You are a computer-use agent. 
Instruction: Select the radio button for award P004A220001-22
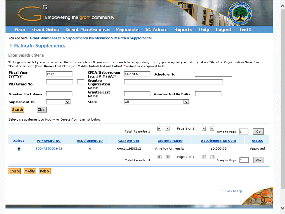[x=19, y=149]
